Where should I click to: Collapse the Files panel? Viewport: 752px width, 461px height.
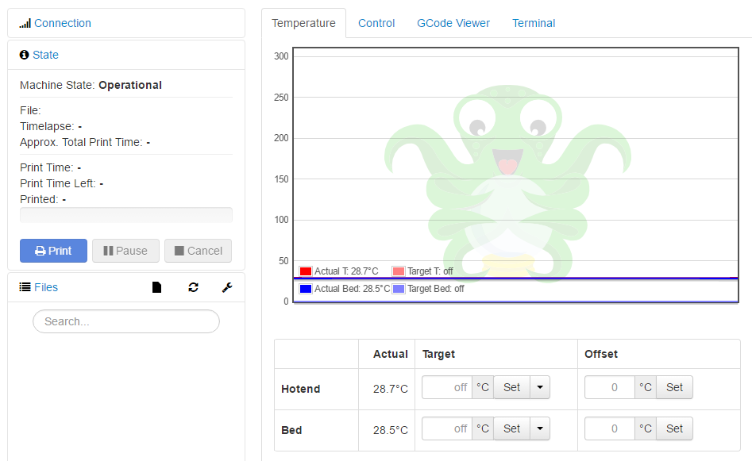46,287
